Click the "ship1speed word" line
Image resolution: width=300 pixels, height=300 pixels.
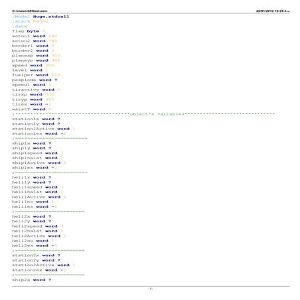[38, 153]
